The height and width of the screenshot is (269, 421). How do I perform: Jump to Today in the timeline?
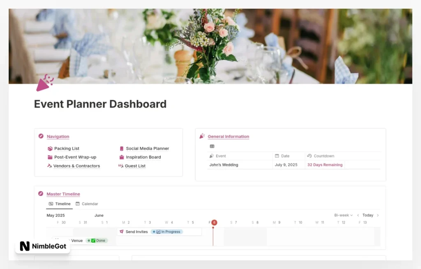[x=368, y=215]
